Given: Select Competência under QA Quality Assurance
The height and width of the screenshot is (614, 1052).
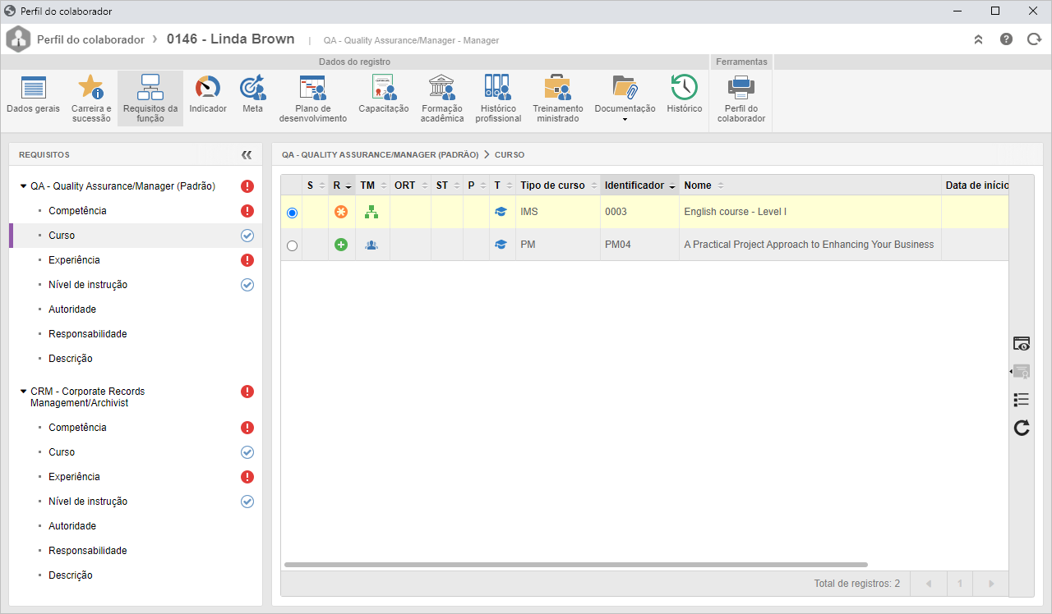Looking at the screenshot, I should click(77, 211).
